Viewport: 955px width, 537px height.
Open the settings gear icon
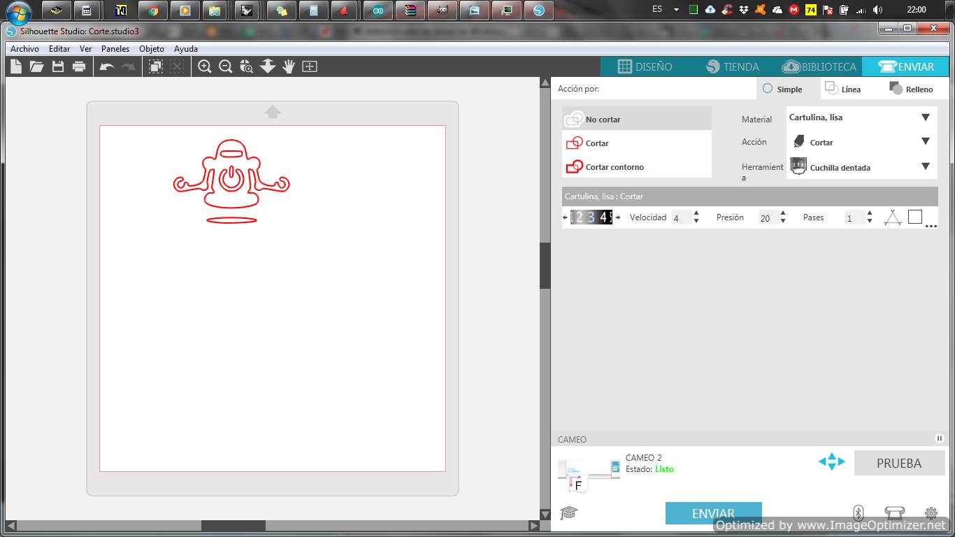coord(931,513)
